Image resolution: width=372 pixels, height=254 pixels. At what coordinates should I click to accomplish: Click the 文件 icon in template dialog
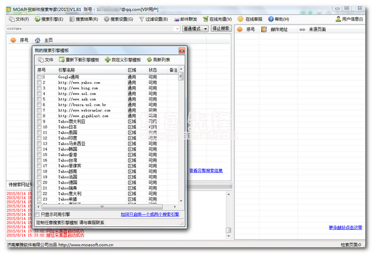coord(41,60)
